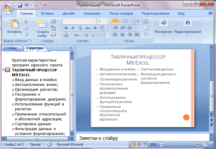Justify the paragraph text
216x149 pixels.
tap(137, 34)
